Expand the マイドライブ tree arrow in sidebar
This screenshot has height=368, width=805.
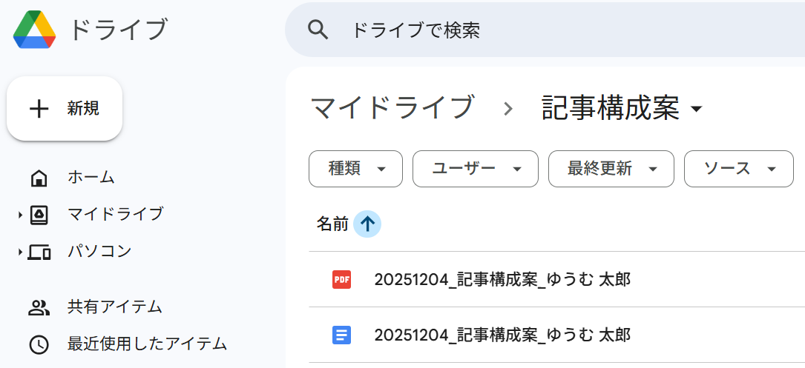click(x=20, y=215)
